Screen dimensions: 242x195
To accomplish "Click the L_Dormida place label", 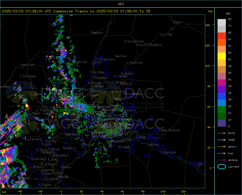I will (168, 152).
